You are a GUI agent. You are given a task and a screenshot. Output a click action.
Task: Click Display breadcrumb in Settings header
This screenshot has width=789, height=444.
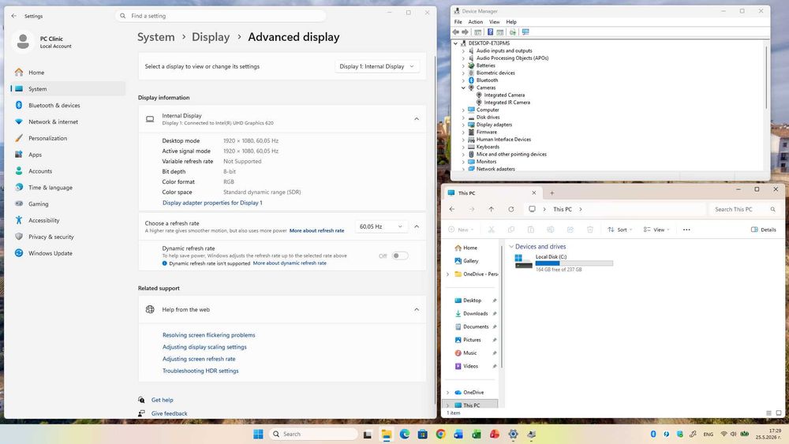(x=211, y=37)
